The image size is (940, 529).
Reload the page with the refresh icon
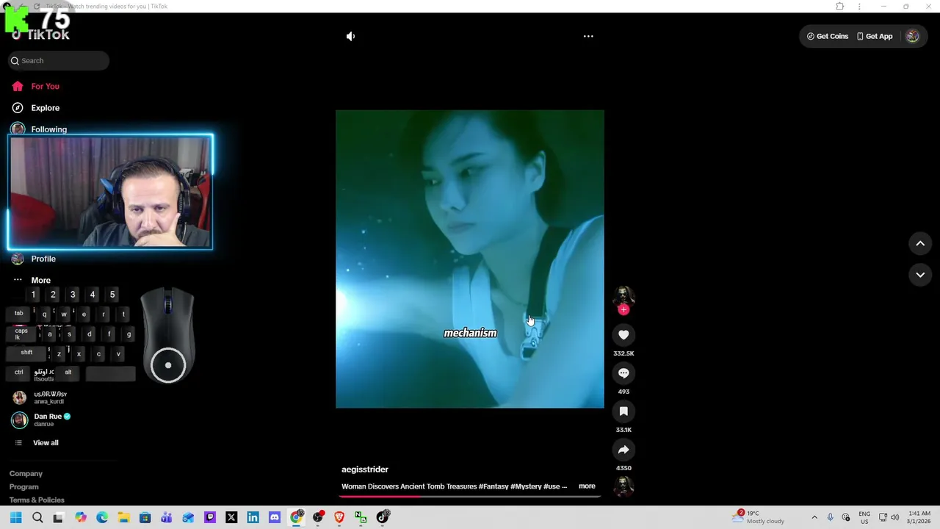tap(37, 7)
